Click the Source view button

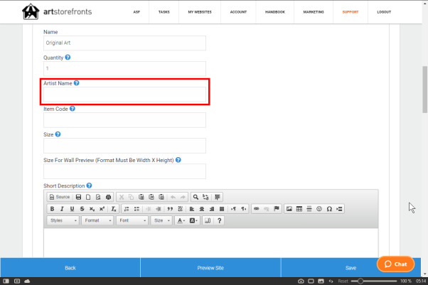point(59,196)
